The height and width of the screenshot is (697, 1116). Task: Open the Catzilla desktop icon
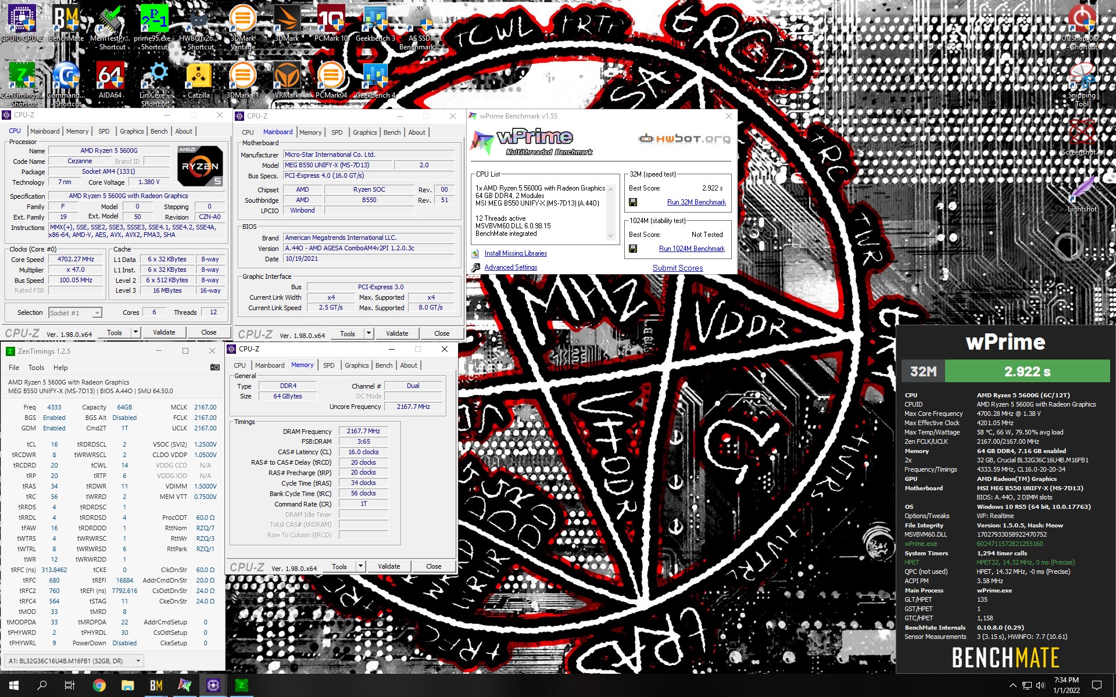click(199, 80)
